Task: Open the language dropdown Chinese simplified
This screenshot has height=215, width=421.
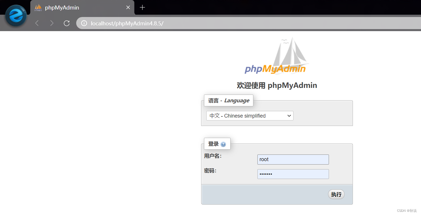Action: 250,116
